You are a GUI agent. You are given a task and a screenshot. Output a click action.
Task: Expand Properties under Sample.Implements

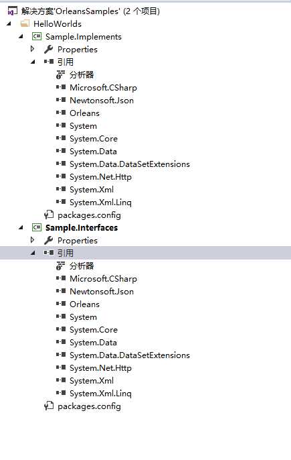point(33,49)
